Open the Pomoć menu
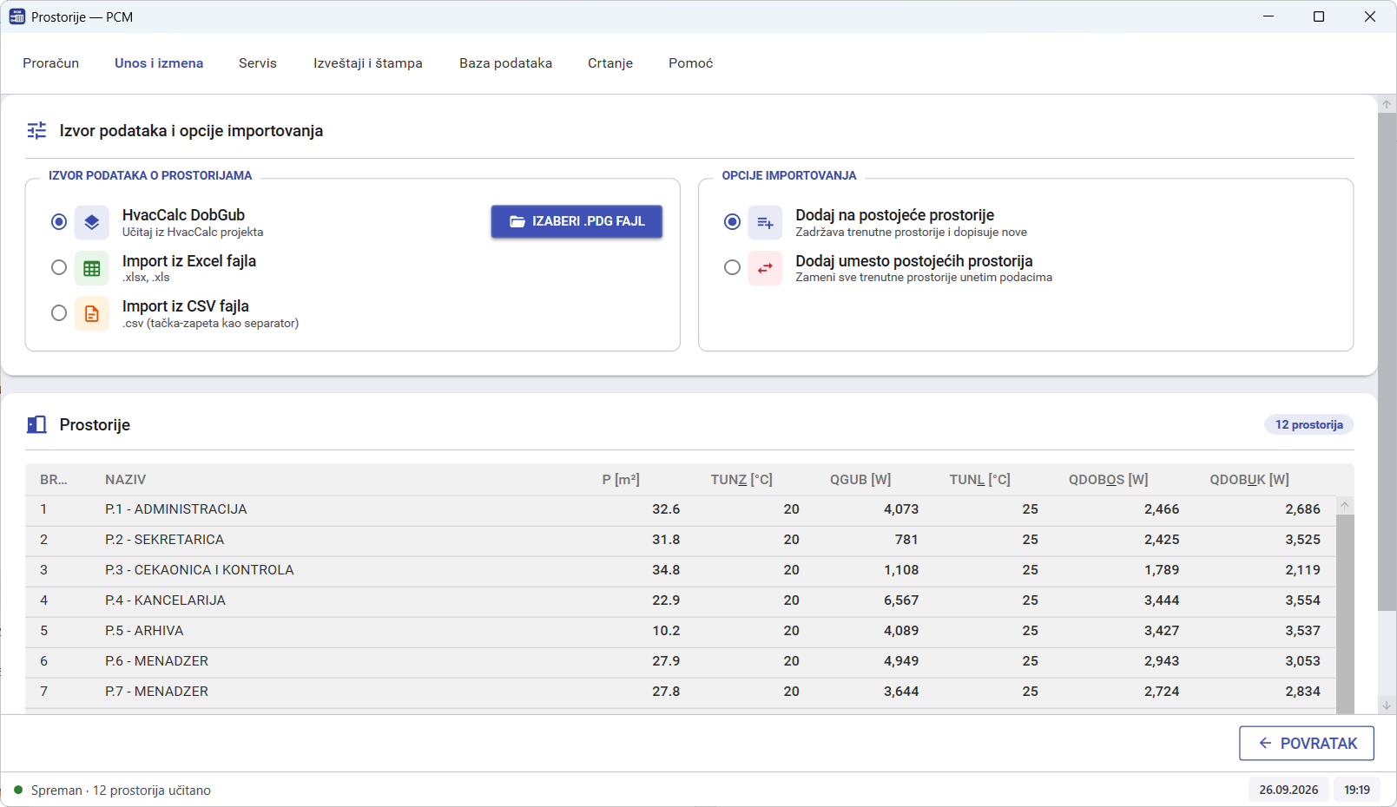The image size is (1397, 807). pos(691,63)
